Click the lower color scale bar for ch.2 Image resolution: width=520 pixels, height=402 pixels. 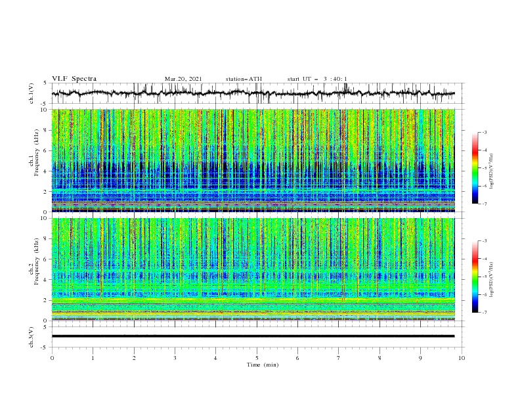(x=475, y=277)
